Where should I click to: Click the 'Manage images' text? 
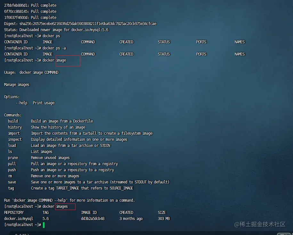pyautogui.click(x=17, y=85)
